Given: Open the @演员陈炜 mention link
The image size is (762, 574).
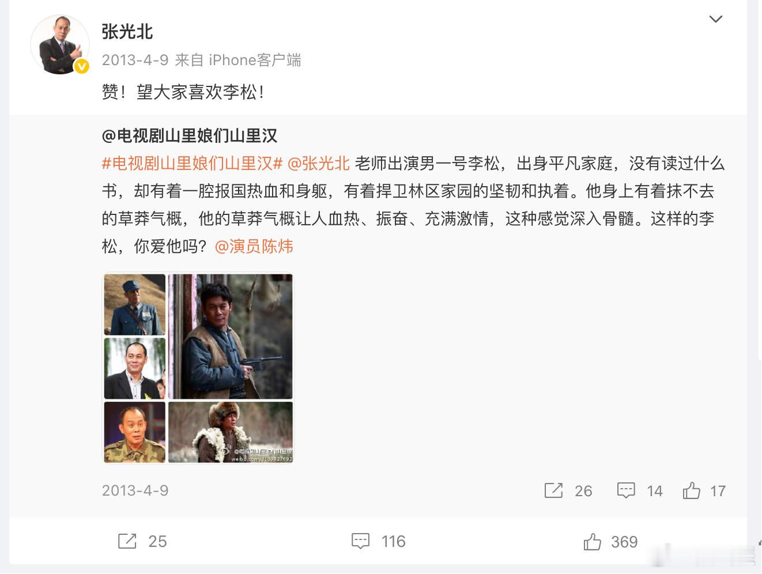Looking at the screenshot, I should point(254,247).
